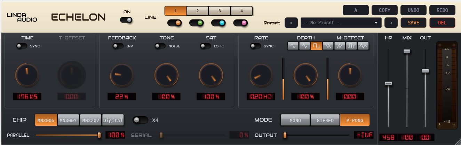
Task: Enable feedback INV switch
Action: 118,46
